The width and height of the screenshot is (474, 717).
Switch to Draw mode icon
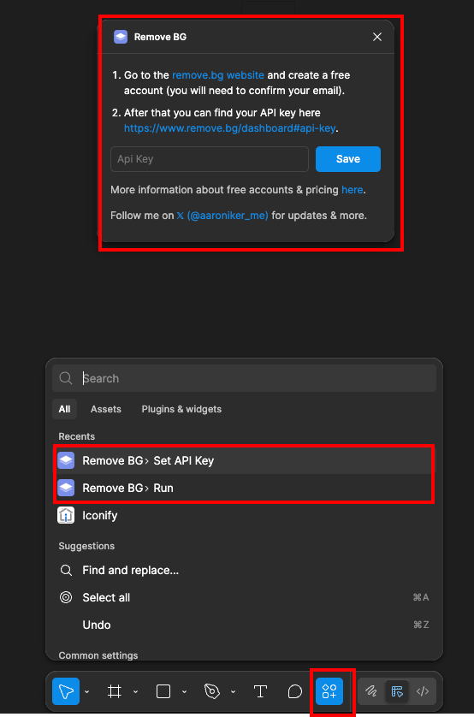click(x=371, y=691)
